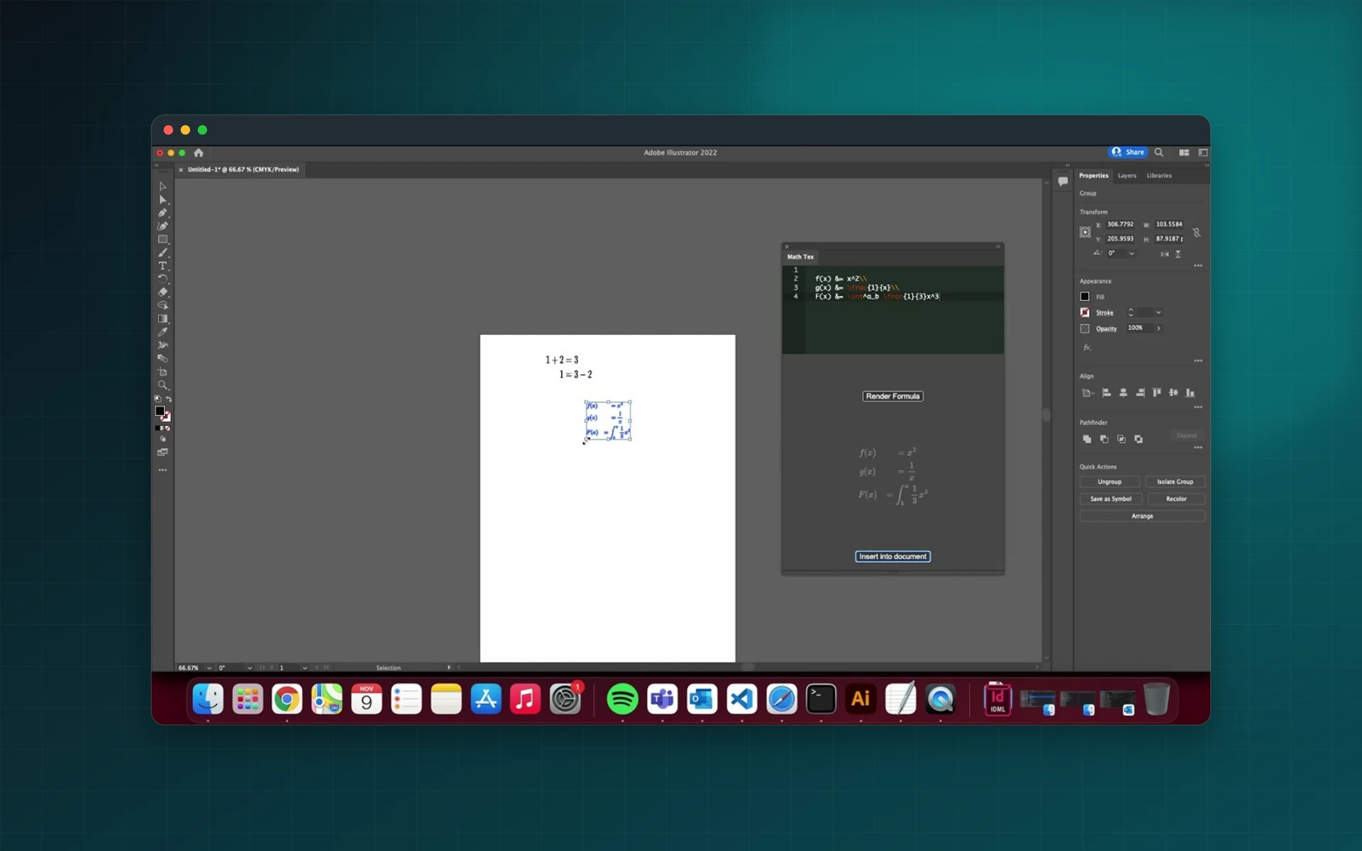This screenshot has width=1362, height=851.
Task: Click the X position input field
Action: click(1121, 224)
